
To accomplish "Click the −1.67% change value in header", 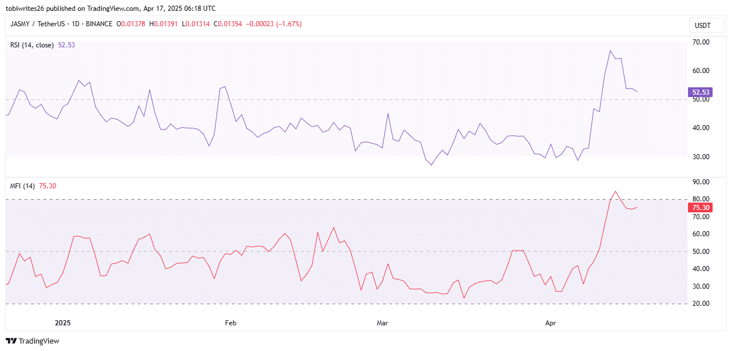I will 288,24.
